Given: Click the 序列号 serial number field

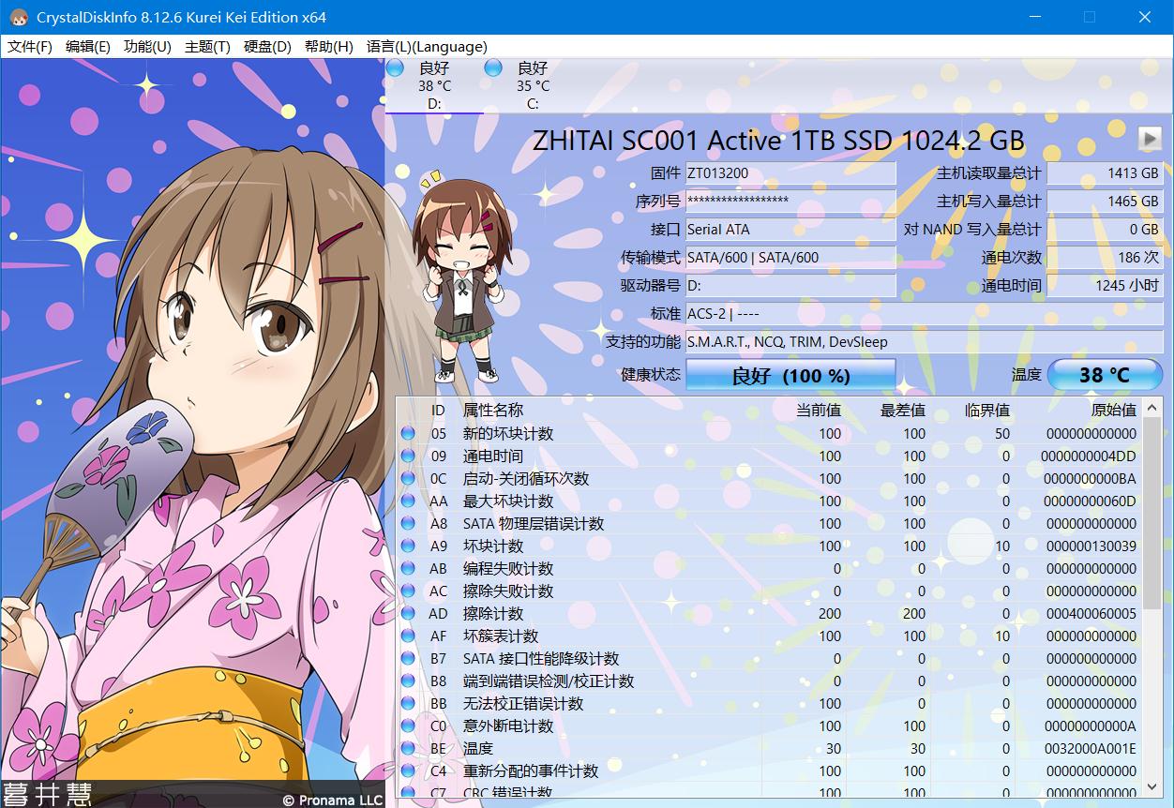Looking at the screenshot, I should pos(790,202).
